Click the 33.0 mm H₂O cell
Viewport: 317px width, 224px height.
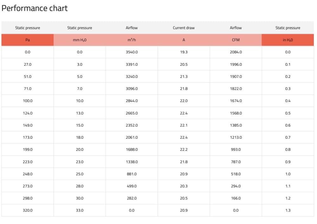click(x=80, y=210)
